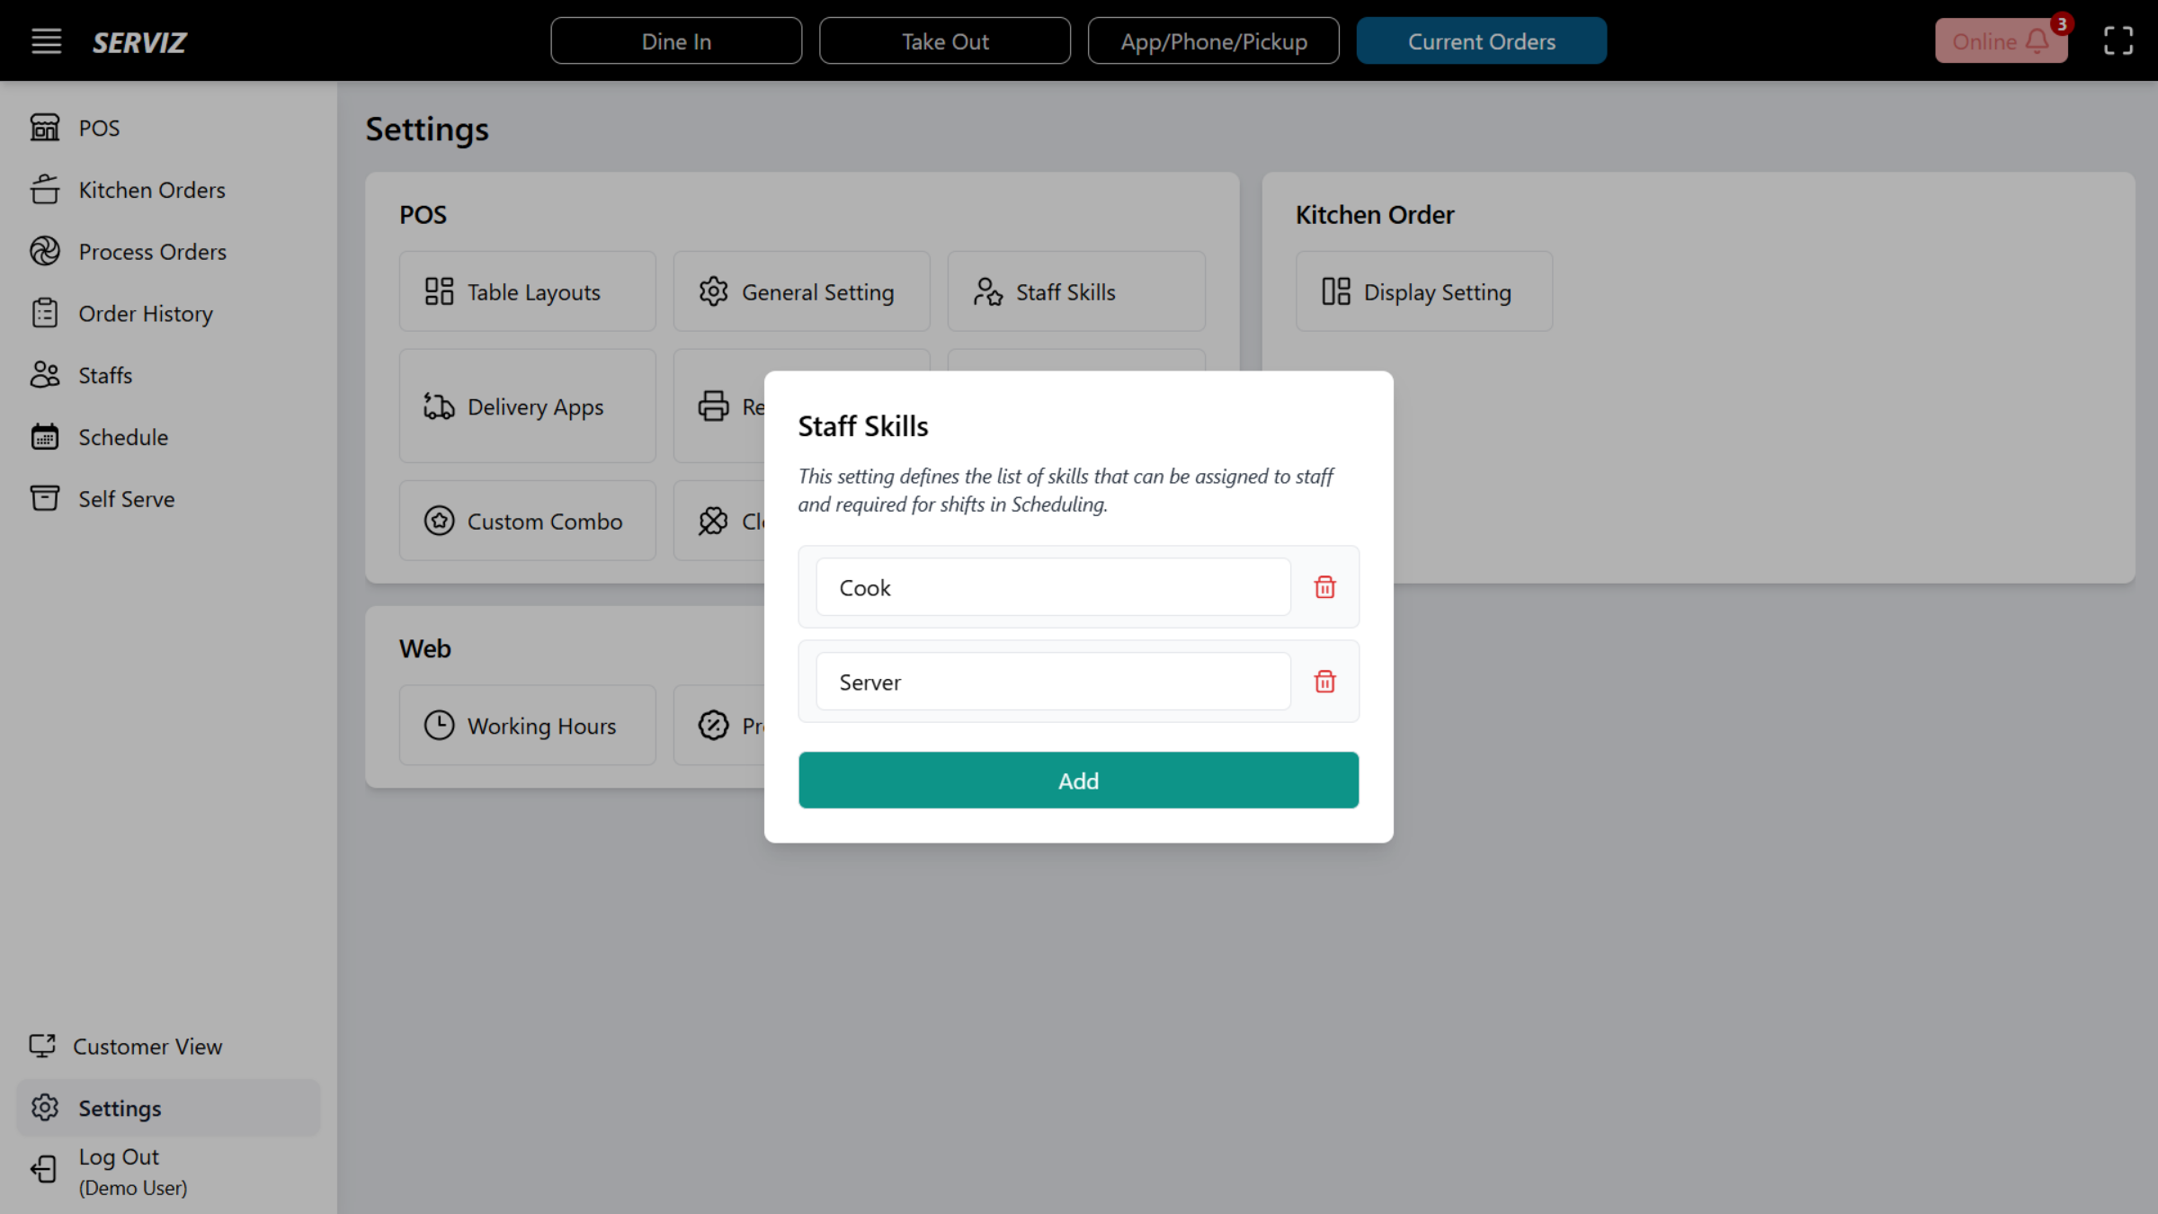Screen dimensions: 2158x1214
Task: Switch to the Current Orders tab
Action: point(1481,40)
